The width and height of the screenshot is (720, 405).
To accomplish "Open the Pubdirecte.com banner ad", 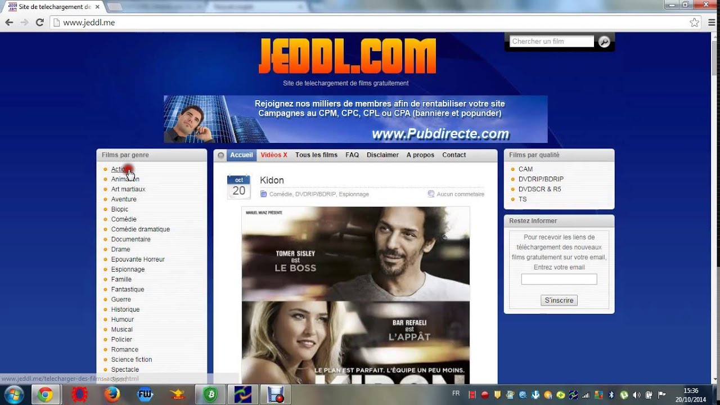I will point(355,119).
